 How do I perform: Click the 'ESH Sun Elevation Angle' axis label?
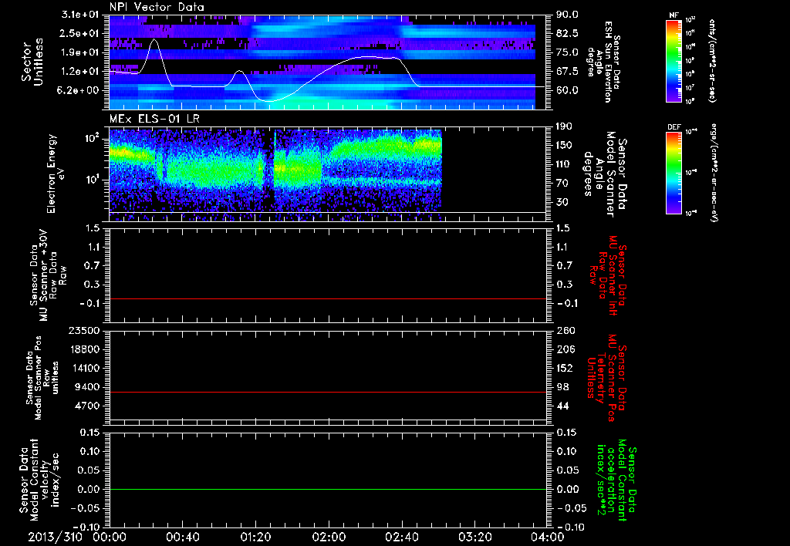pyautogui.click(x=603, y=62)
